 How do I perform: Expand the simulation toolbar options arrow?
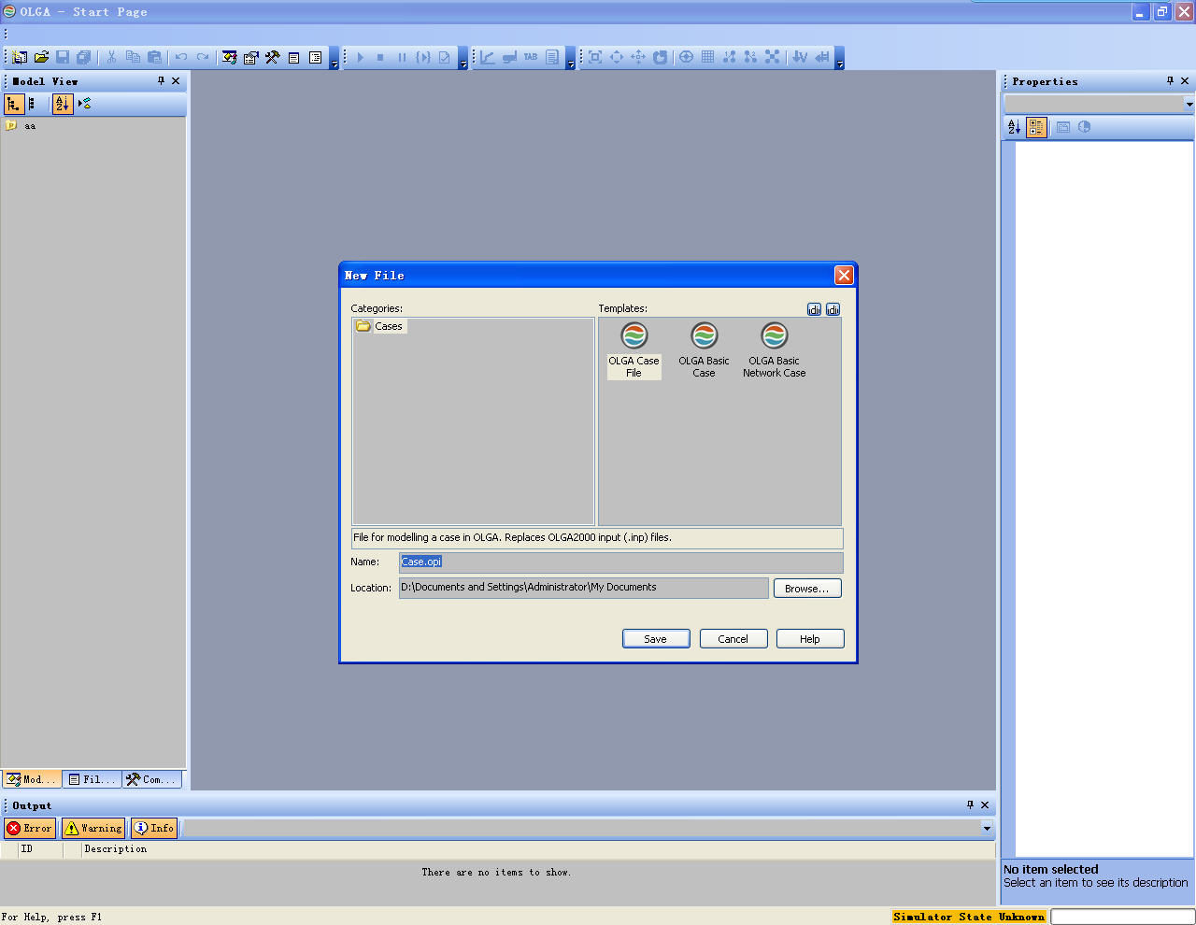click(x=463, y=59)
